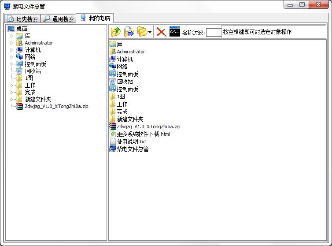This screenshot has width=332, height=246.
Task: Select 紫电文件总管 shortcut in list
Action: (133, 149)
